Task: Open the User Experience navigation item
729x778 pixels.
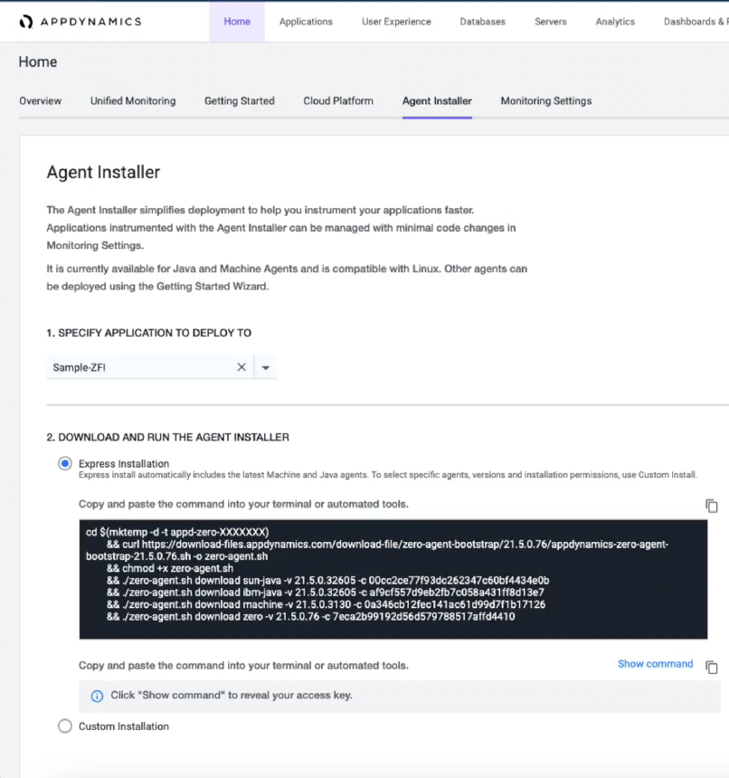Action: [396, 22]
